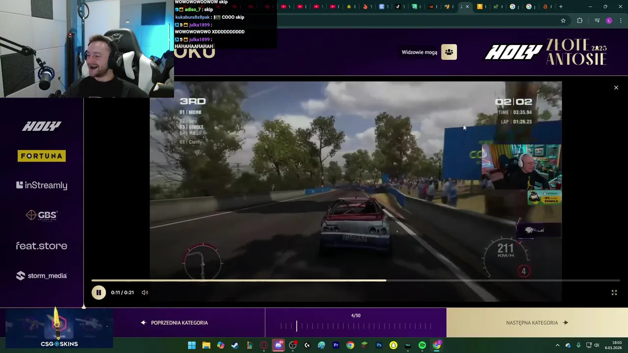The height and width of the screenshot is (353, 628).
Task: Click the microphone tray icon
Action: tap(578, 345)
